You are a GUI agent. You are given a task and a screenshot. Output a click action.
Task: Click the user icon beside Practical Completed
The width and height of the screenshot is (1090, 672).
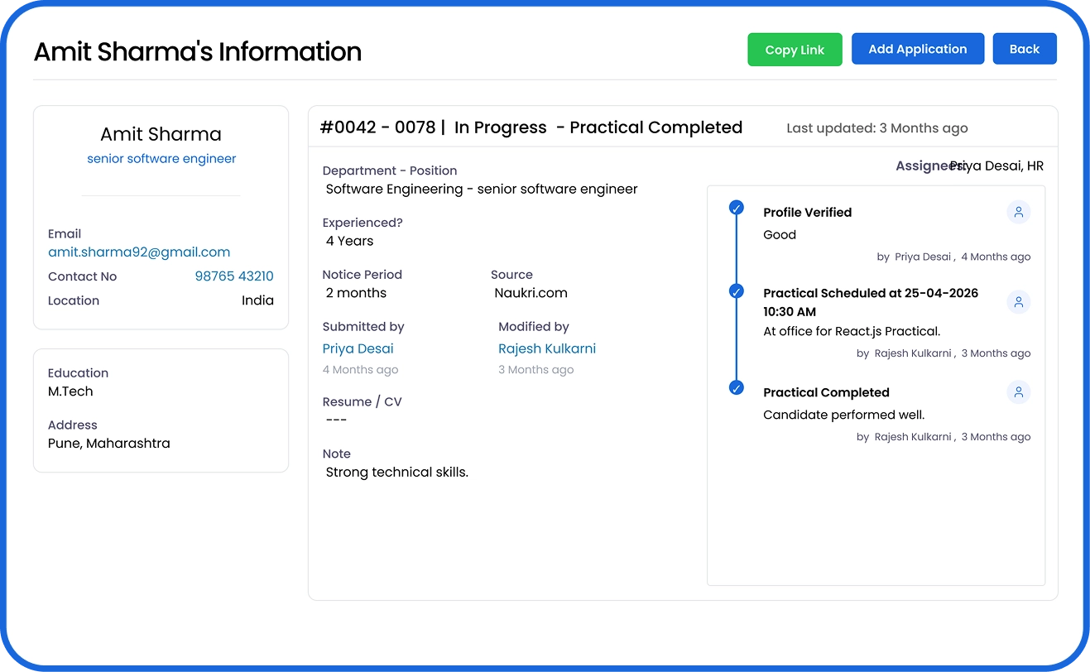pos(1019,392)
